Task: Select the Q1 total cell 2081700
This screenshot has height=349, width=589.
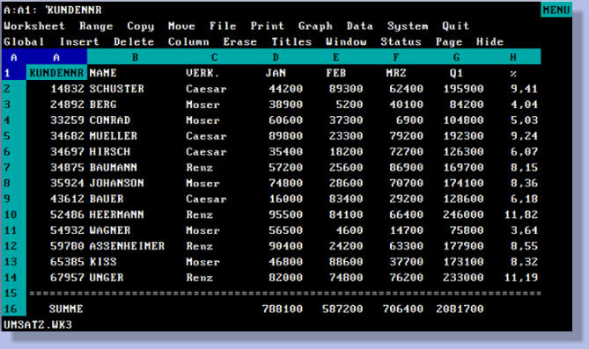Action: tap(460, 309)
